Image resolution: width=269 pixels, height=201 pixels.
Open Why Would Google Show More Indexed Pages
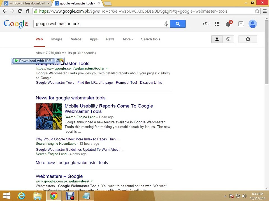tap(78, 139)
